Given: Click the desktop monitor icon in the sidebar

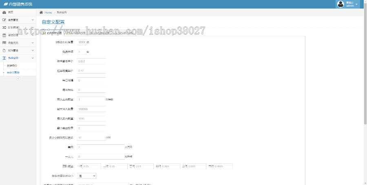Looking at the screenshot, I should [4, 43].
